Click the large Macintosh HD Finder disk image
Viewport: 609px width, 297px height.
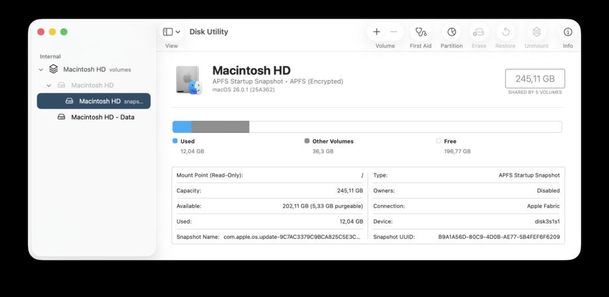pyautogui.click(x=189, y=80)
